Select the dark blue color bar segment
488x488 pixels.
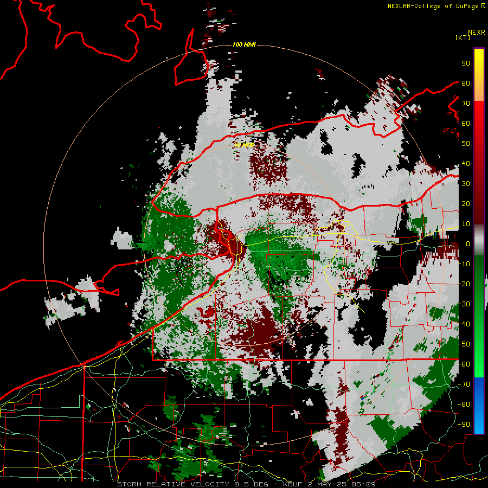[479, 387]
